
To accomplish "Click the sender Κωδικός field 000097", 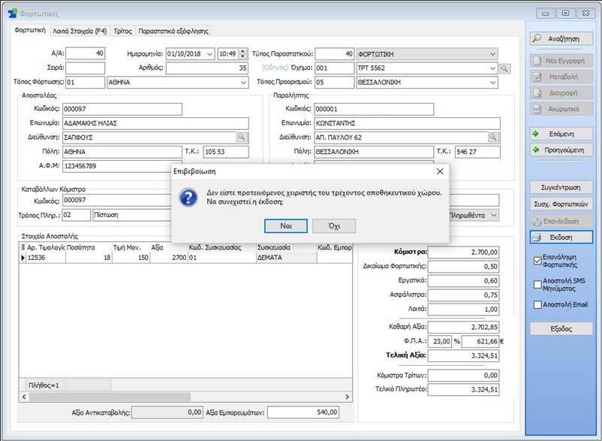I will (122, 109).
